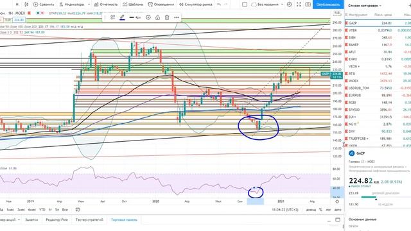
Task: Open more options in floating drawing toolbar
Action: pos(177,17)
